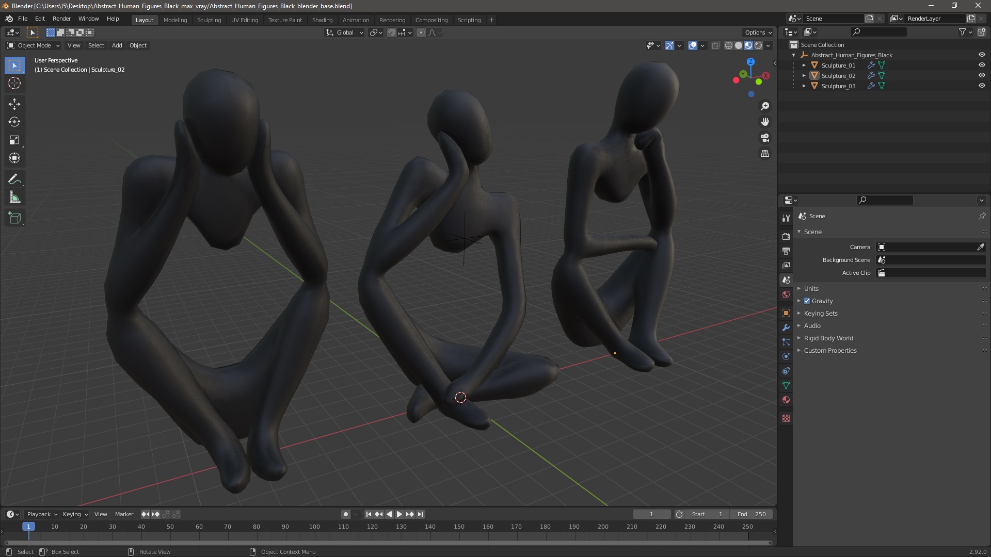Image resolution: width=991 pixels, height=557 pixels.
Task: Expand Sculpture_03 in outliner
Action: (804, 86)
